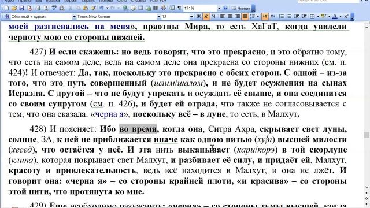Apply the blue font color 'A'
The image size is (370, 208).
tap(335, 16)
